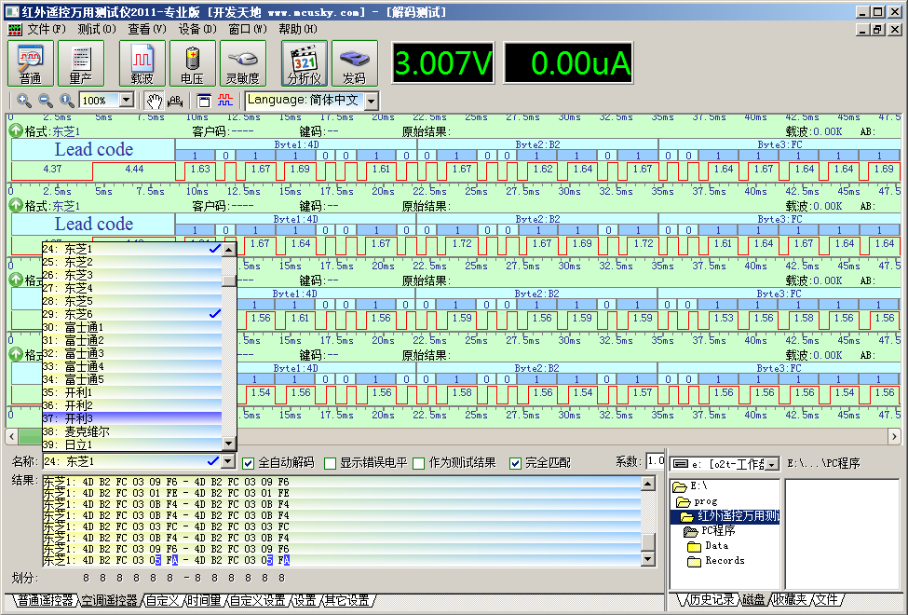Enable the 显示错误电平 checkbox
The width and height of the screenshot is (908, 615).
pos(330,463)
